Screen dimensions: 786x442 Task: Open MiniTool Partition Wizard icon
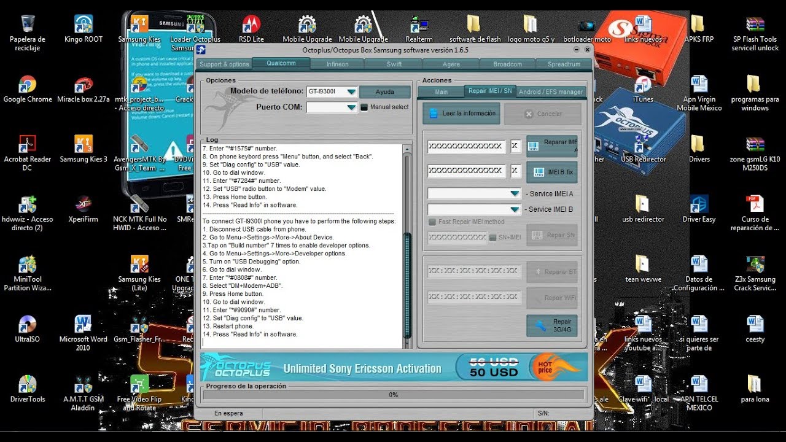27,274
